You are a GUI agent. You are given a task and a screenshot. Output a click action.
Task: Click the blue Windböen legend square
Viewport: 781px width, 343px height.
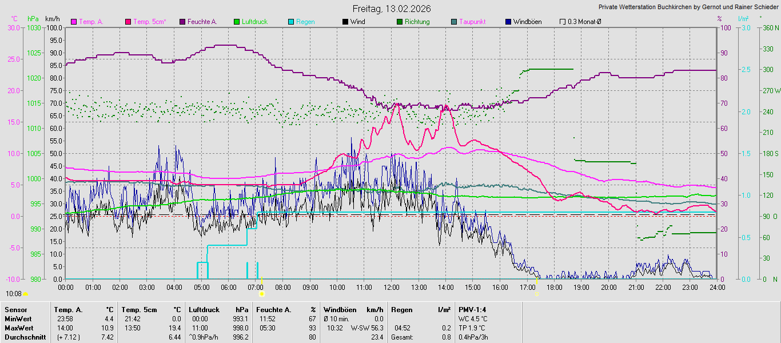click(x=508, y=22)
